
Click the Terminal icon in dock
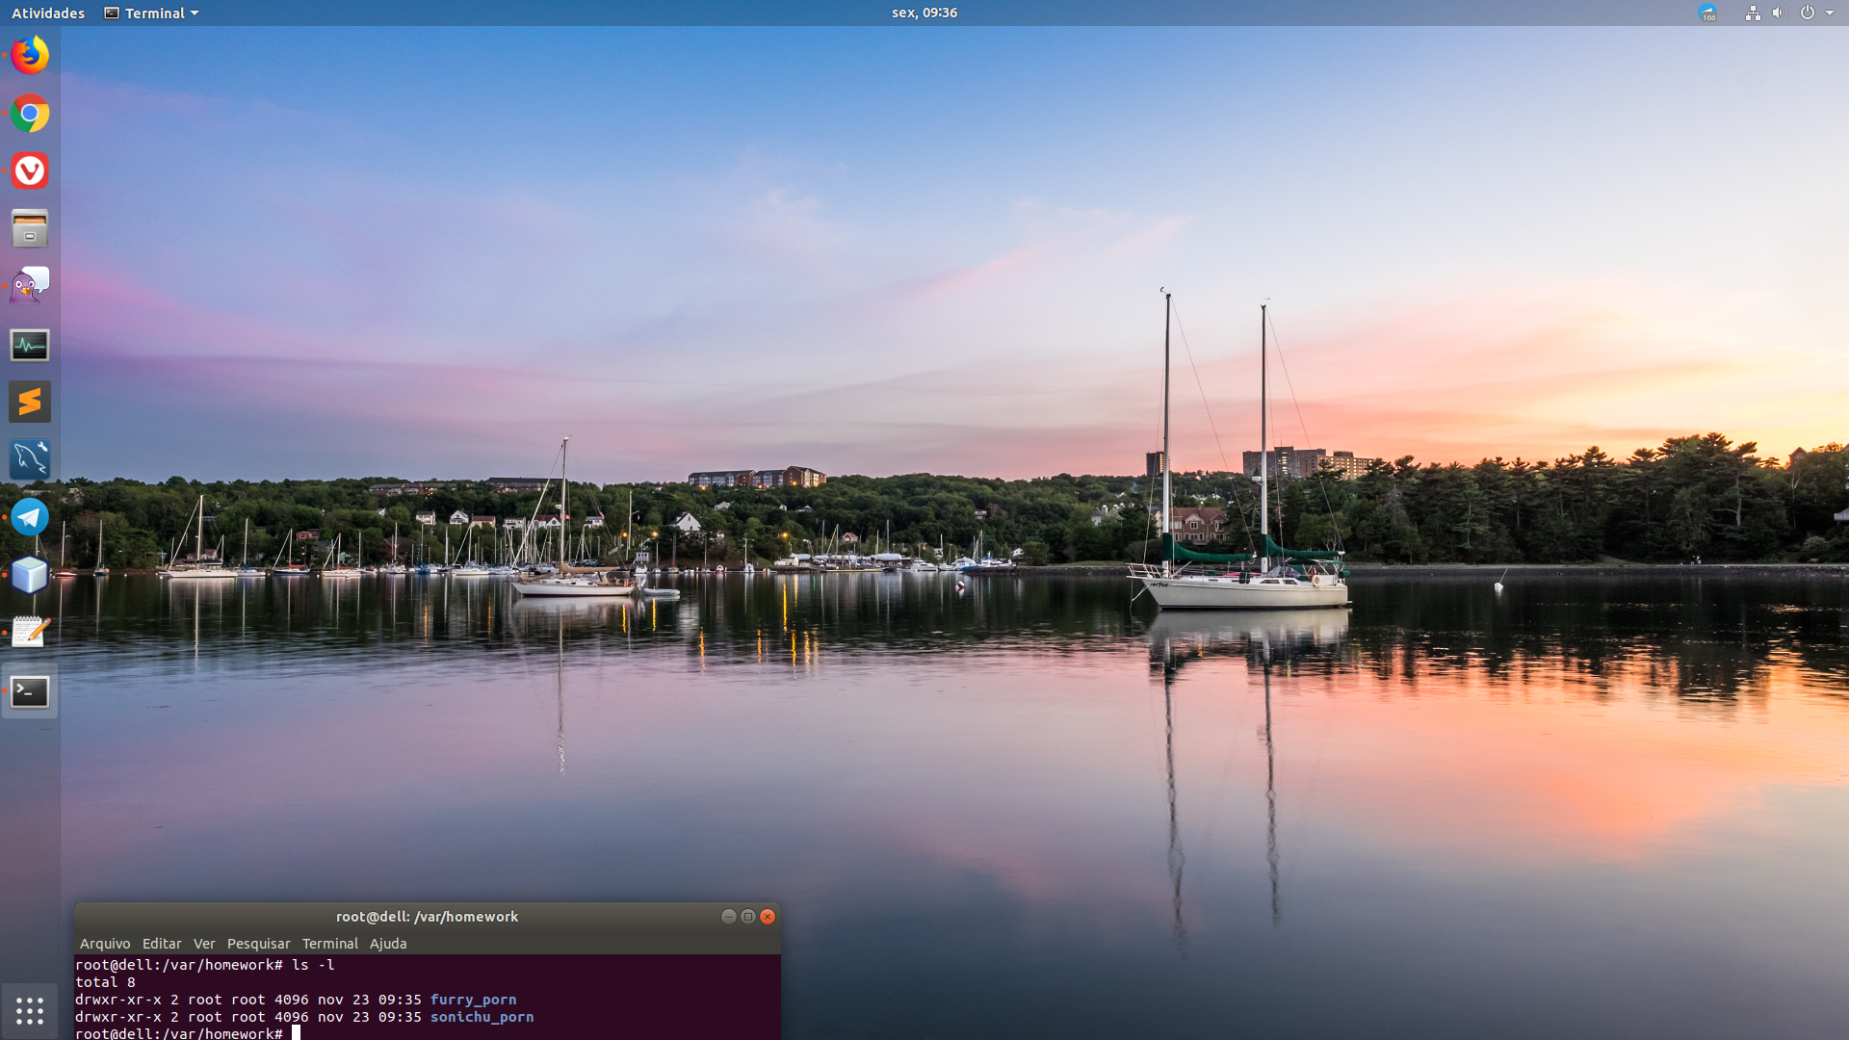30,691
